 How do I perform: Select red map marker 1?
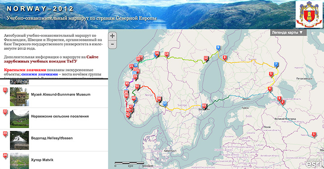click(314, 135)
